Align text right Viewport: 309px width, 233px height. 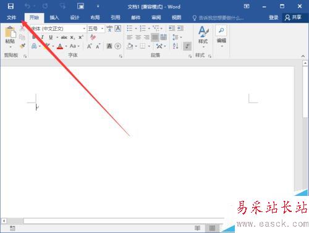pyautogui.click(x=146, y=37)
